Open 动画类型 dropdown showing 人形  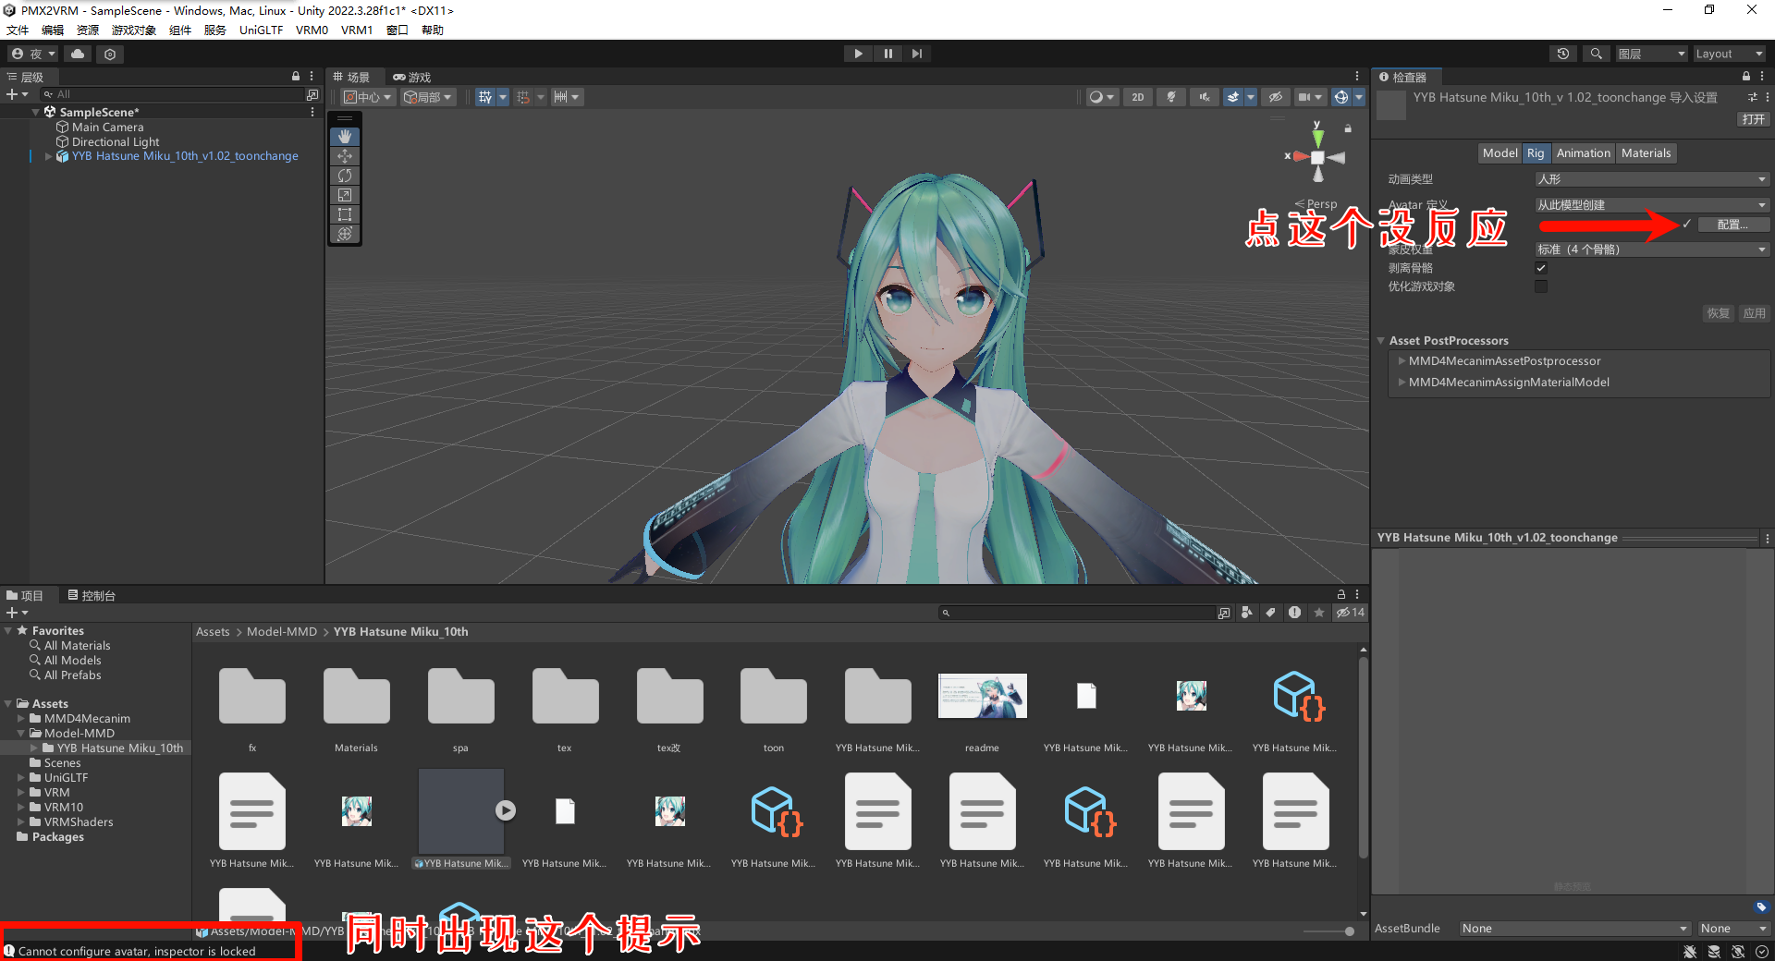coord(1652,179)
